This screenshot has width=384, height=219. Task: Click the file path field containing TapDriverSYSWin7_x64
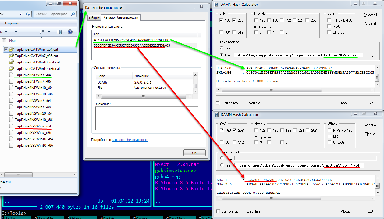pyautogui.click(x=299, y=165)
